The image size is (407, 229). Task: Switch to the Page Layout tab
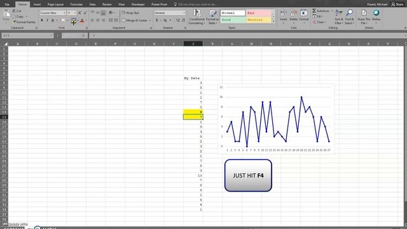pos(55,4)
